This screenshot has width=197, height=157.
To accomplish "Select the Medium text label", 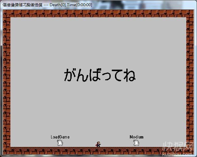I will pos(136,137).
